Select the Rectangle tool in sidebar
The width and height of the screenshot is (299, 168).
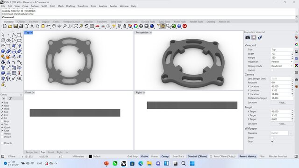[x=19, y=40]
